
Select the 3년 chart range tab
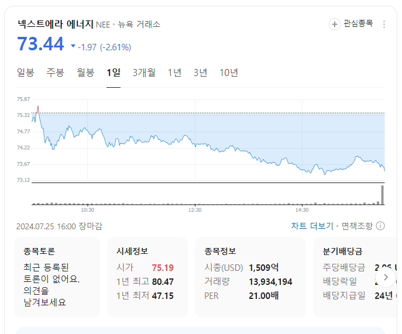[200, 73]
